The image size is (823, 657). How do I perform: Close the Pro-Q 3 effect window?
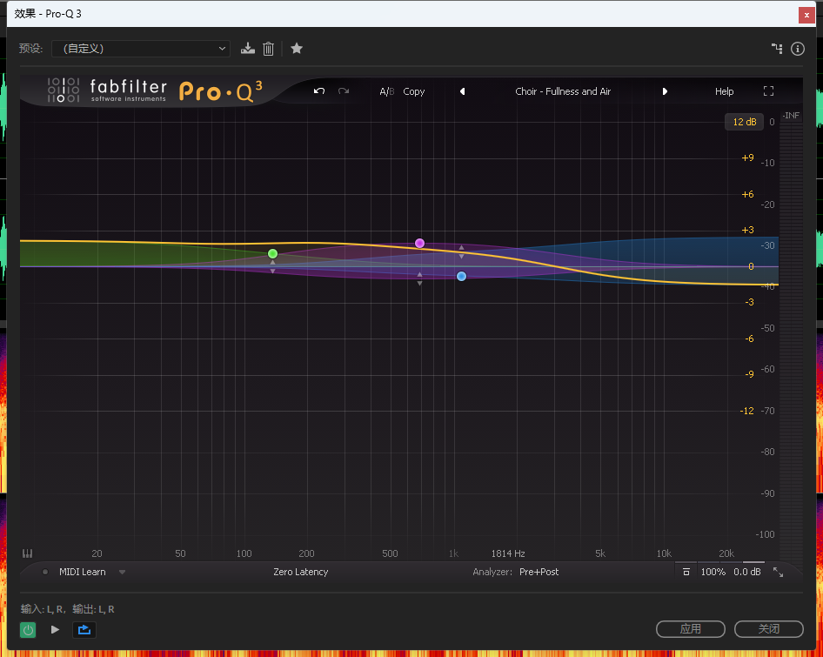[x=806, y=15]
